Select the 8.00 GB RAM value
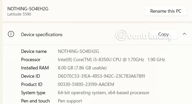The height and width of the screenshot is (104, 192). [x=82, y=68]
